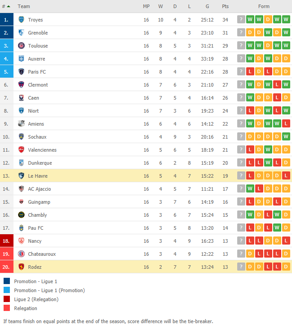Click Troyes next-match question mark box
The image size is (292, 324).
[x=241, y=19]
